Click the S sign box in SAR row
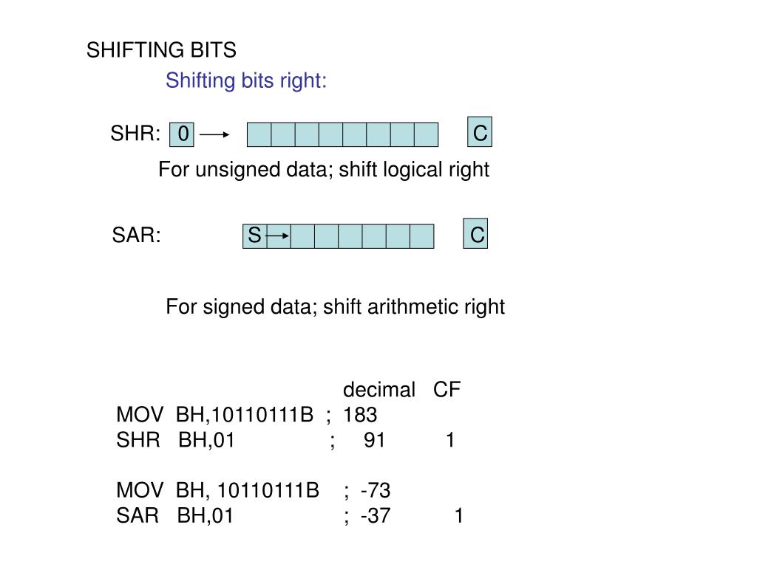 [254, 236]
